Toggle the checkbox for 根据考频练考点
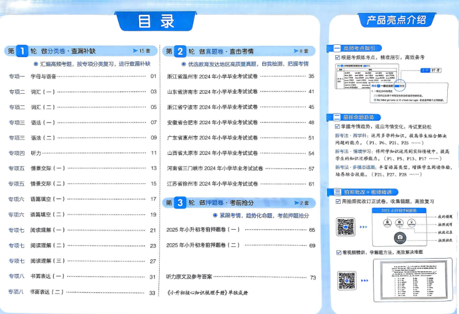 coord(338,57)
